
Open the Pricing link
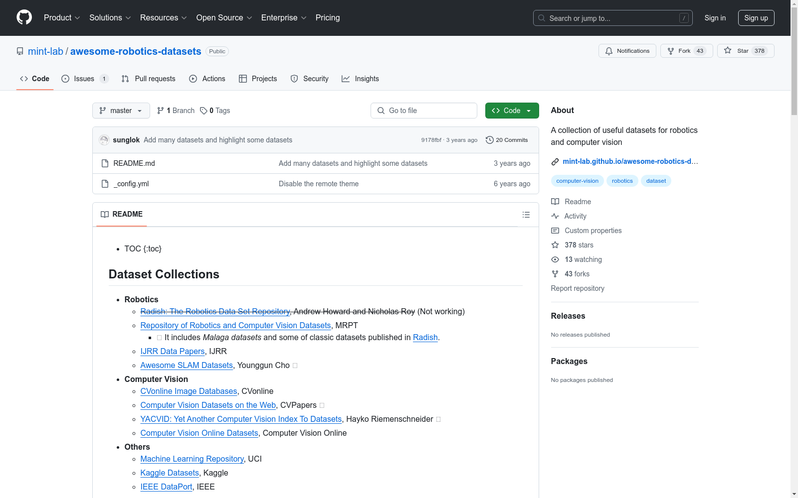click(x=328, y=17)
